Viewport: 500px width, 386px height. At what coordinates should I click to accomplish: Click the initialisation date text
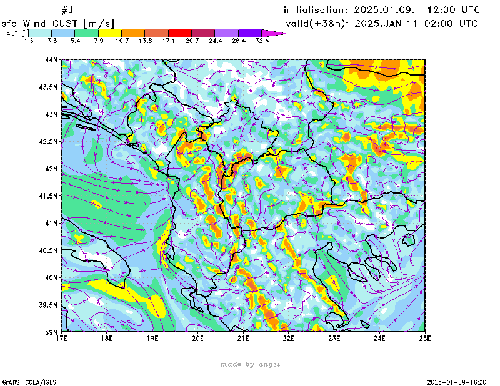[382, 10]
